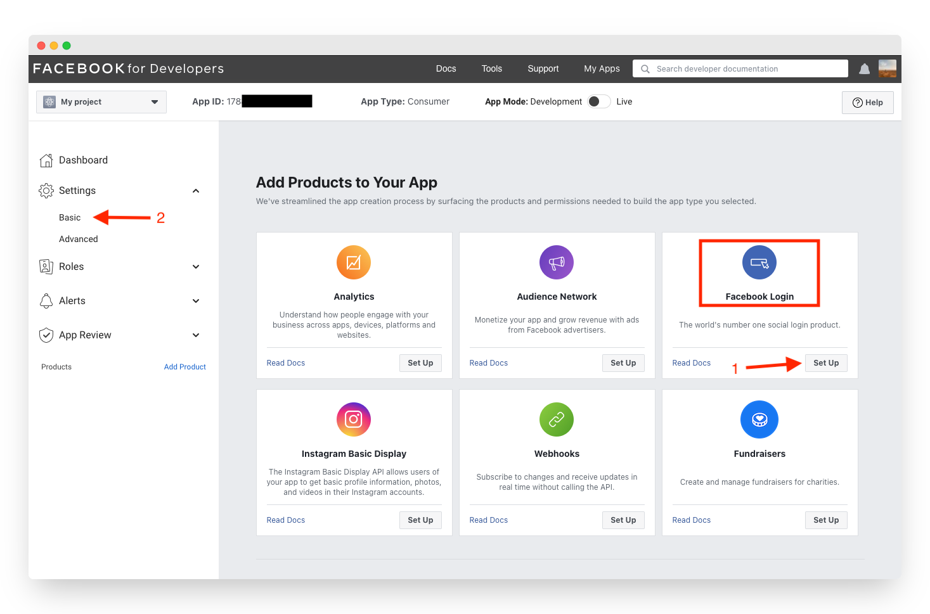Click the My project app gear icon

click(x=49, y=102)
